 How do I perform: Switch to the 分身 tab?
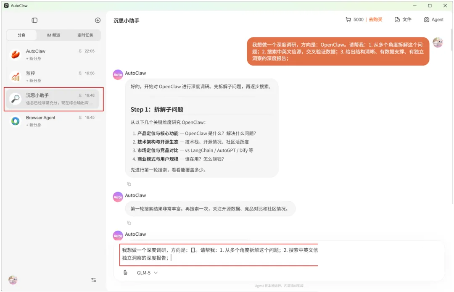pos(21,35)
